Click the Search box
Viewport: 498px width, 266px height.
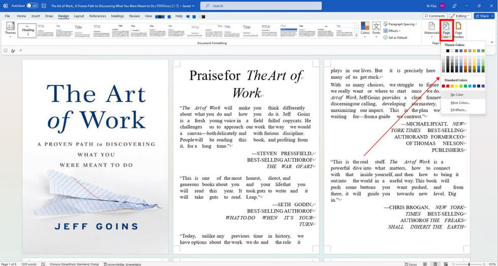click(261, 6)
